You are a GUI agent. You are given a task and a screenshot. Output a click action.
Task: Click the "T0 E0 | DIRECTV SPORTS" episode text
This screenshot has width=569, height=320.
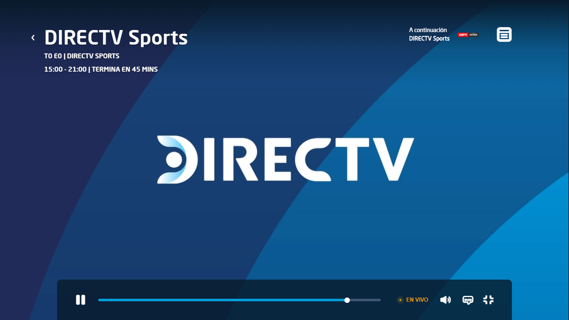point(82,56)
